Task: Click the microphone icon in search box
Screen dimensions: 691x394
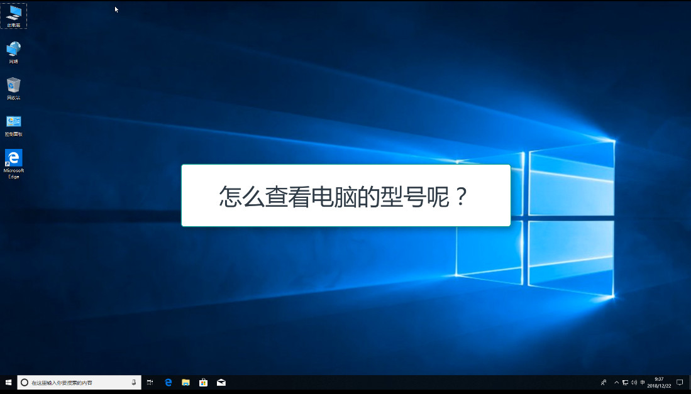Action: pyautogui.click(x=133, y=382)
